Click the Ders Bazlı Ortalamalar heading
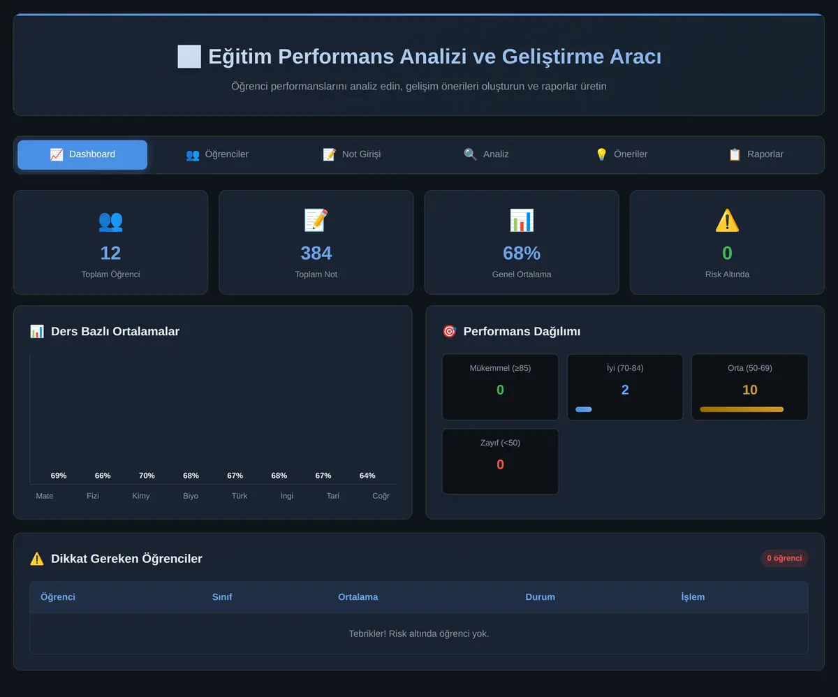 [115, 332]
